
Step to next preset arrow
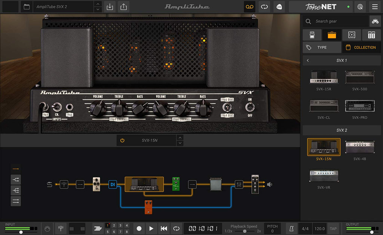tap(98, 9)
